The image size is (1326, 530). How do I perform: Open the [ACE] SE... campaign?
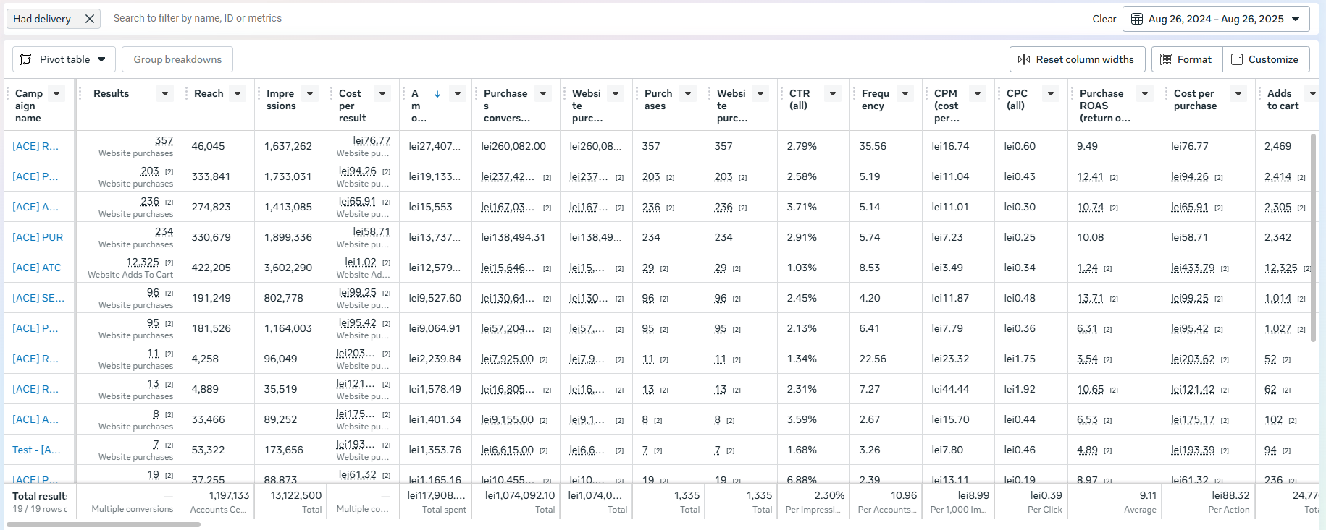click(38, 298)
